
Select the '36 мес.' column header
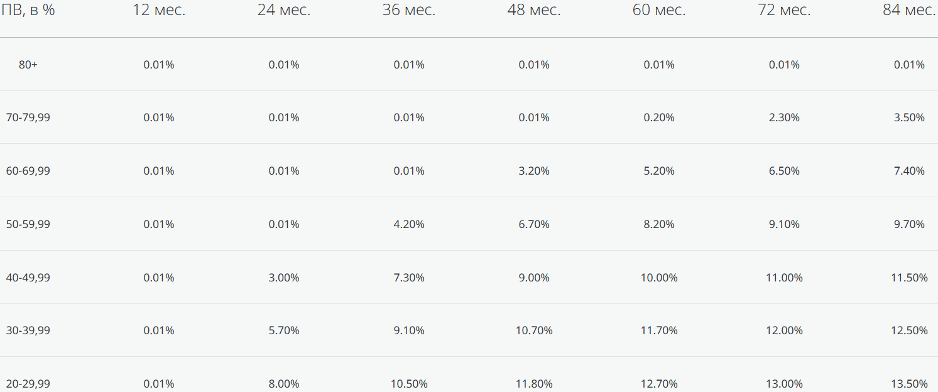click(x=409, y=10)
